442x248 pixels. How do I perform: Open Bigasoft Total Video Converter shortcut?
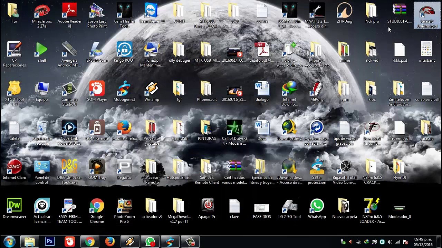point(344,172)
